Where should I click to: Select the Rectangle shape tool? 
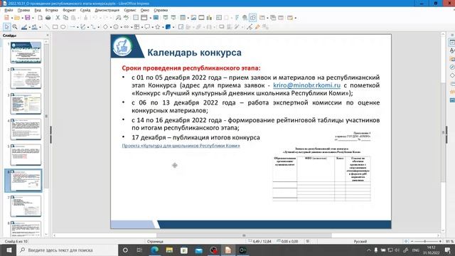[x=55, y=27]
